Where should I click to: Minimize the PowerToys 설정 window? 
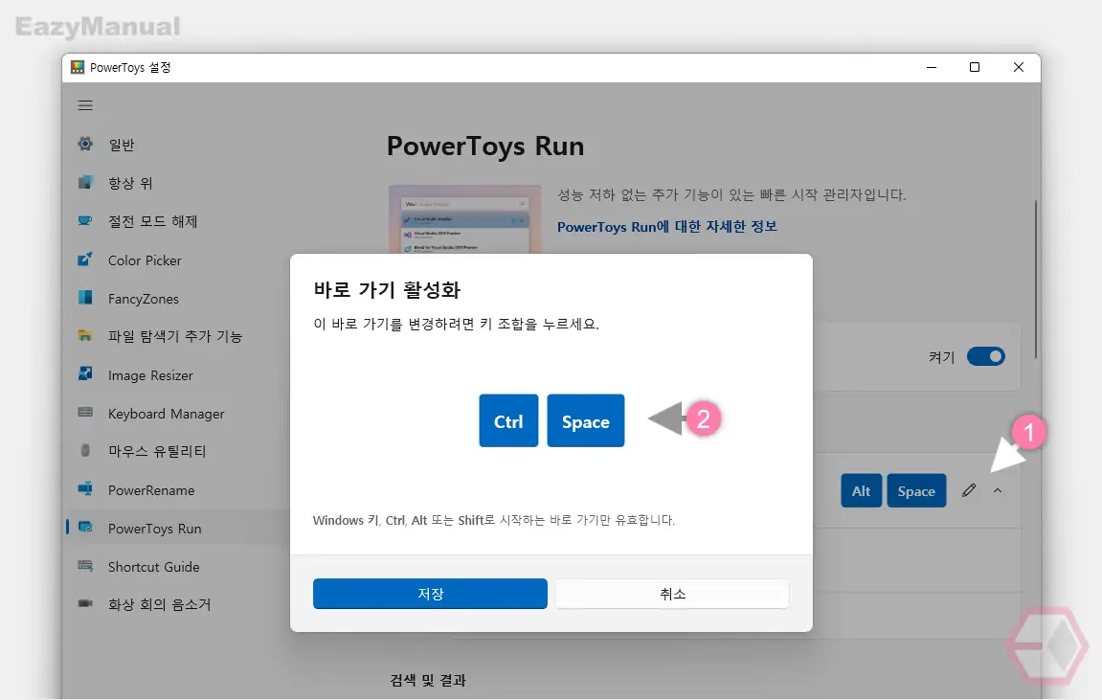pyautogui.click(x=932, y=67)
